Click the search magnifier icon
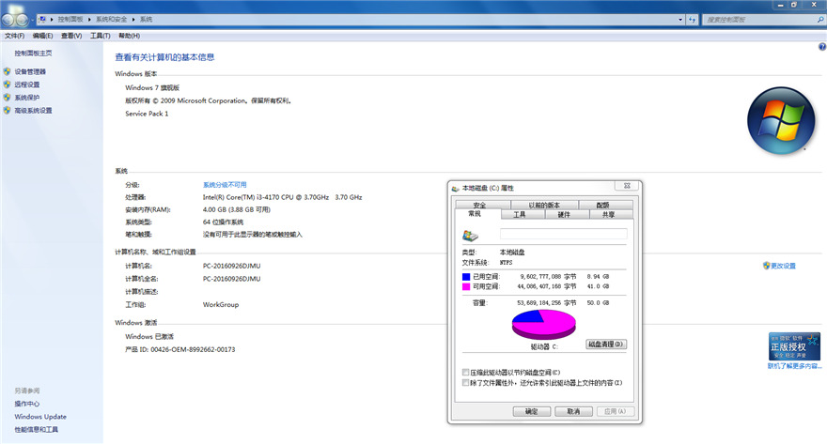Image resolution: width=827 pixels, height=444 pixels. point(820,20)
